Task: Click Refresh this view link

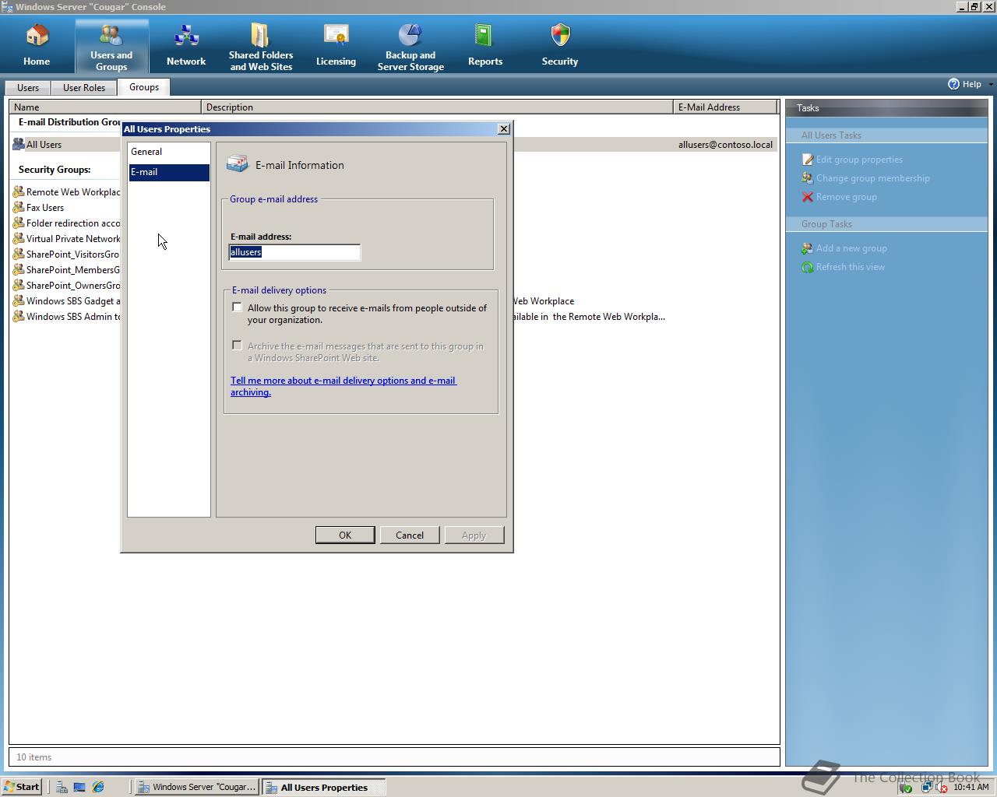Action: pos(851,267)
